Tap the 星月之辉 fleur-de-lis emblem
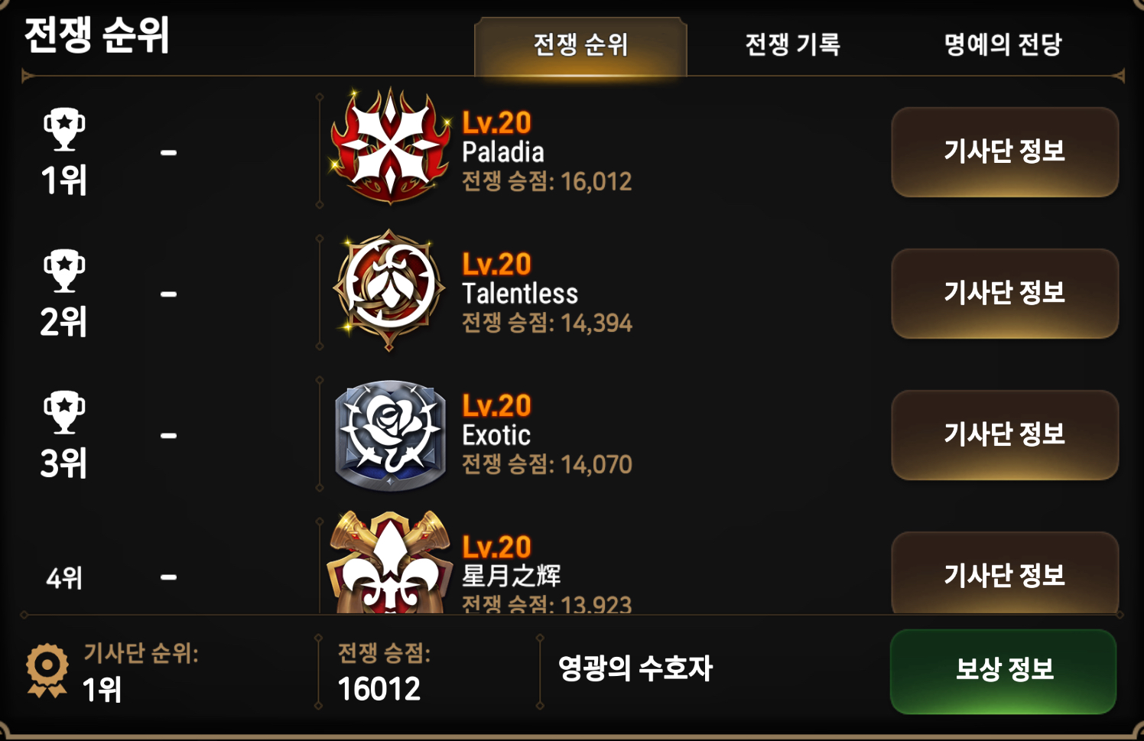 point(390,563)
